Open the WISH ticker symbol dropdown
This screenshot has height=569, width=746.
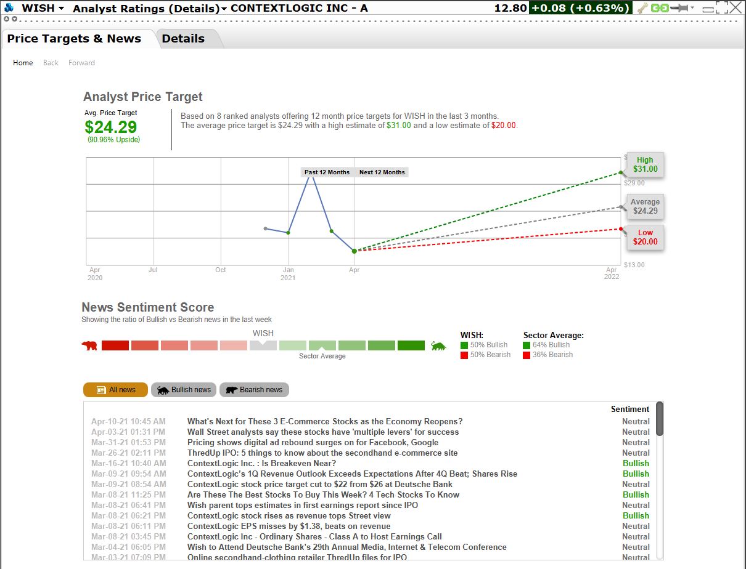pyautogui.click(x=43, y=8)
